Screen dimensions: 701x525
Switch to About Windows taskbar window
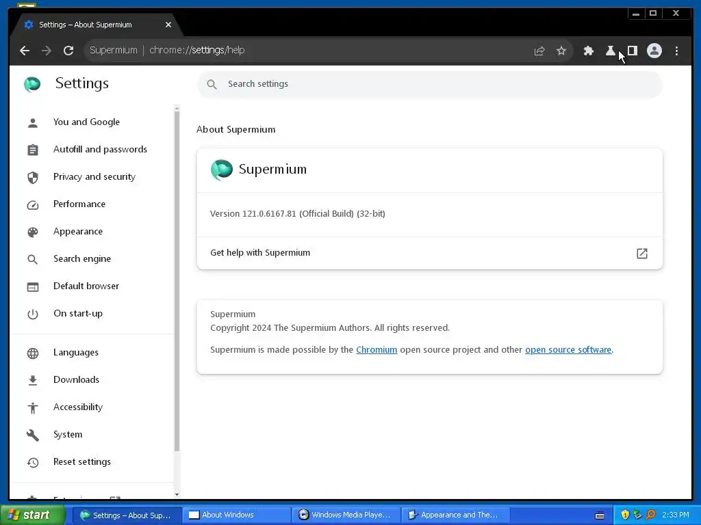click(236, 515)
